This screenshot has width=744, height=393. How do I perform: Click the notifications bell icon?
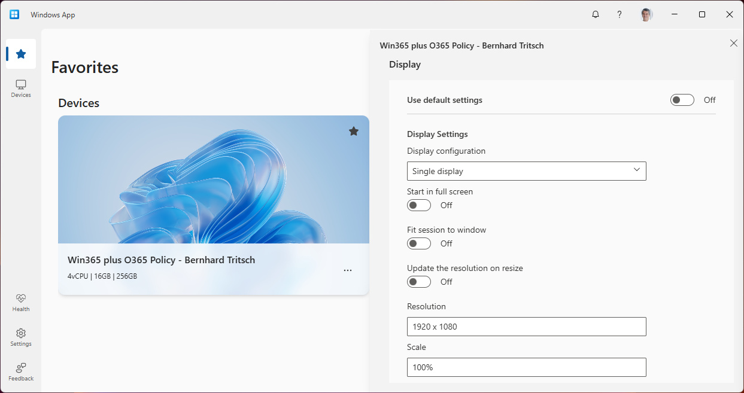595,14
